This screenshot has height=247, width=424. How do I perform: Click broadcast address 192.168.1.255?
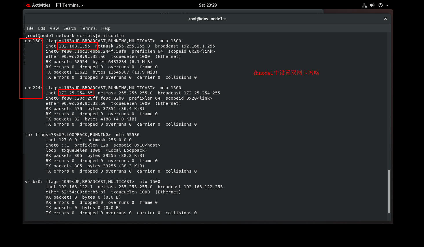tap(198, 46)
